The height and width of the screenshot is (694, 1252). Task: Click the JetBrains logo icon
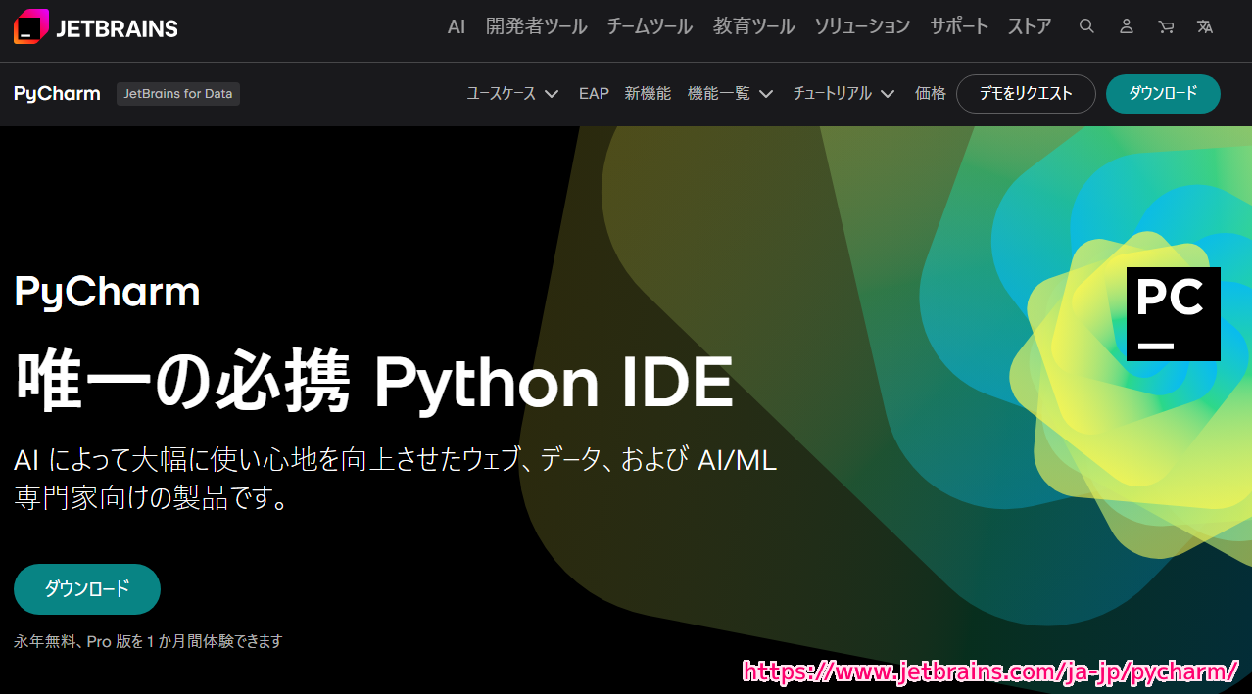[30, 26]
